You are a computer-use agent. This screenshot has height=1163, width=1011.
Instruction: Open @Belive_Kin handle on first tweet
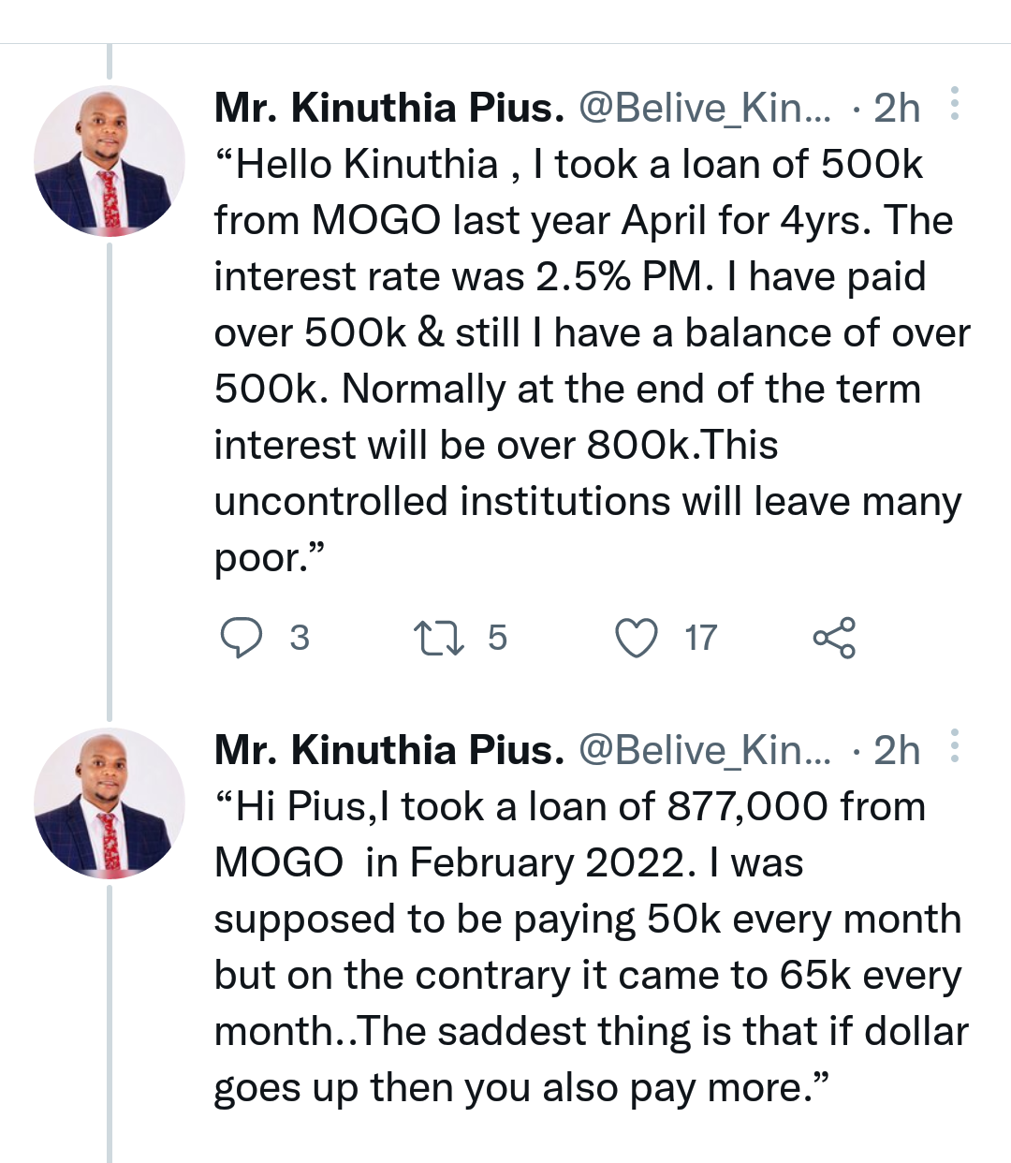pos(705,109)
